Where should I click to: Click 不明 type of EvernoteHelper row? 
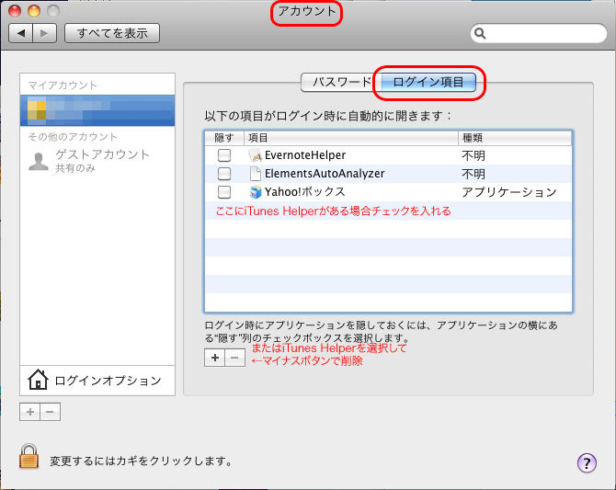coord(473,155)
